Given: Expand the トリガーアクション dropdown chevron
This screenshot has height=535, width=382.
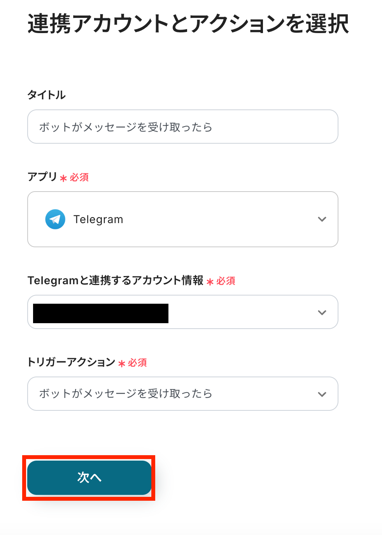Looking at the screenshot, I should pyautogui.click(x=322, y=394).
